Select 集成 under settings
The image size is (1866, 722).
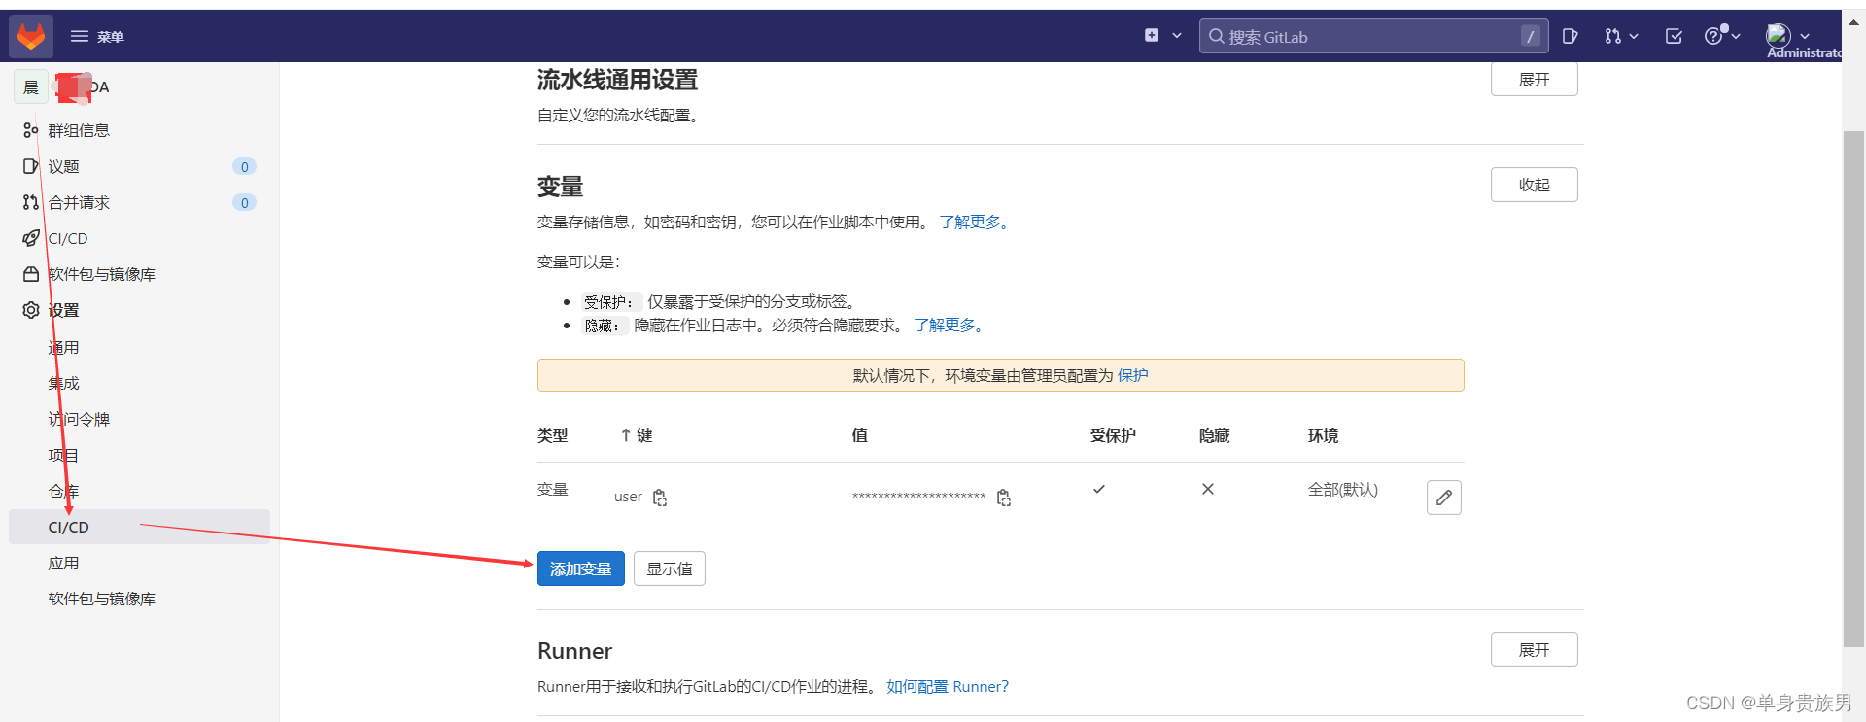tap(64, 383)
